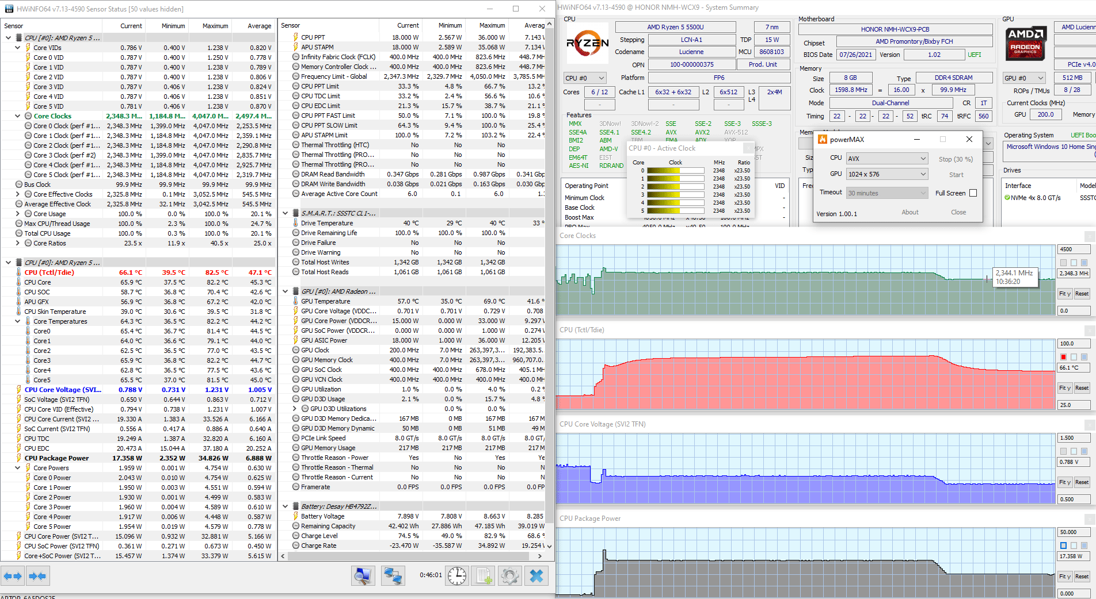
Task: Open the GPU resolution dropdown in powerMAX
Action: point(886,174)
